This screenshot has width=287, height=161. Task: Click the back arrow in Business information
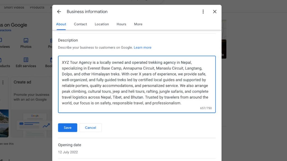59,11
